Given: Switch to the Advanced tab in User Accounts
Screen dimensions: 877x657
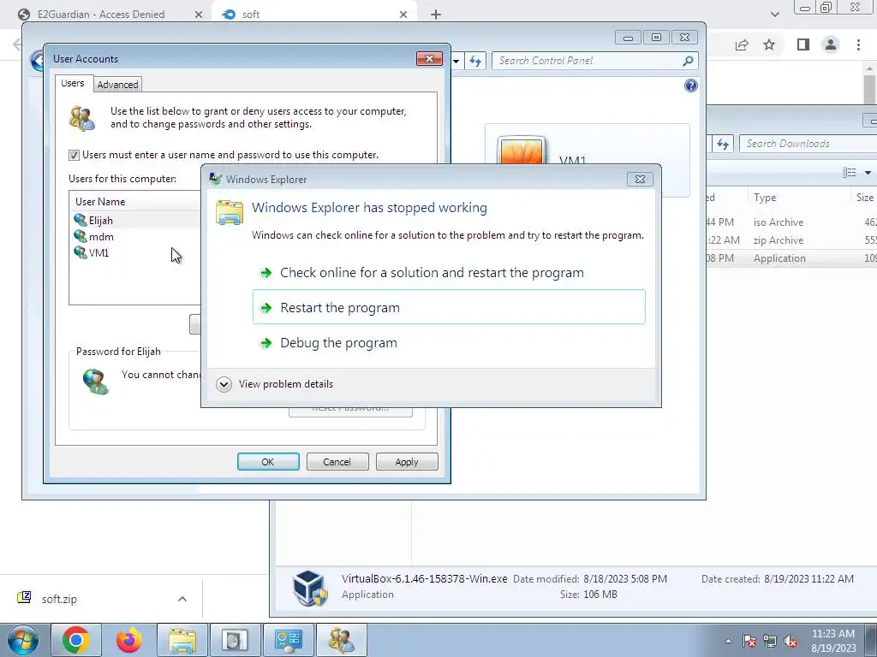Looking at the screenshot, I should tap(117, 85).
